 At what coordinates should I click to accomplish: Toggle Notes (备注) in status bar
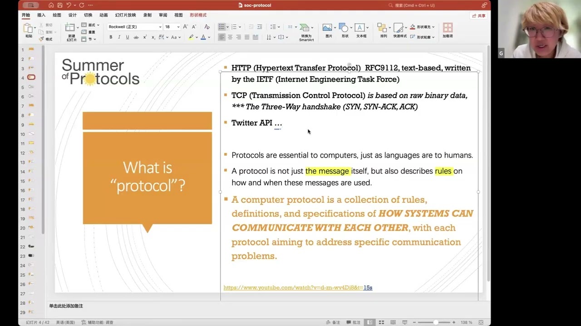coord(333,322)
